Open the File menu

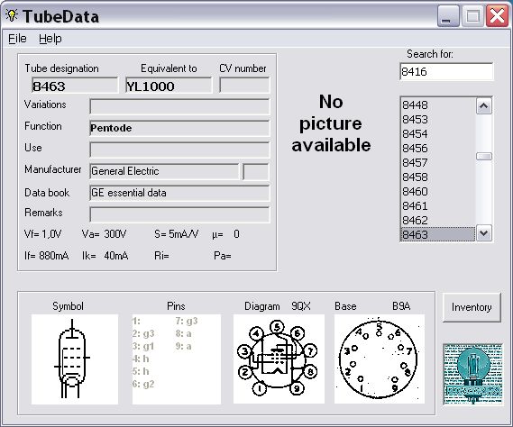(x=17, y=39)
